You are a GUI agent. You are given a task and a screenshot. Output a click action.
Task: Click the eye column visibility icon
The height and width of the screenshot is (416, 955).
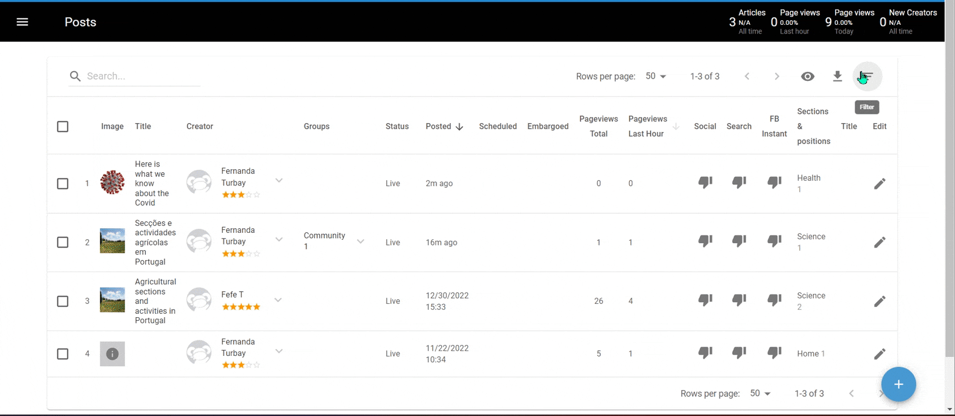coord(807,76)
